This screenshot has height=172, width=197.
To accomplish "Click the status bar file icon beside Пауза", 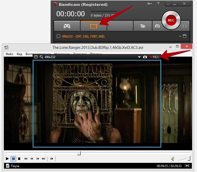I will point(7,166).
